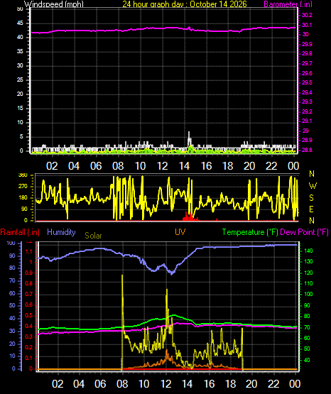Click the "Barometer (.in)" axis title
The image size is (331, 394).
288,4
